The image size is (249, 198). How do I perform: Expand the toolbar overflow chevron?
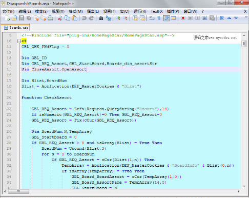pos(246,16)
